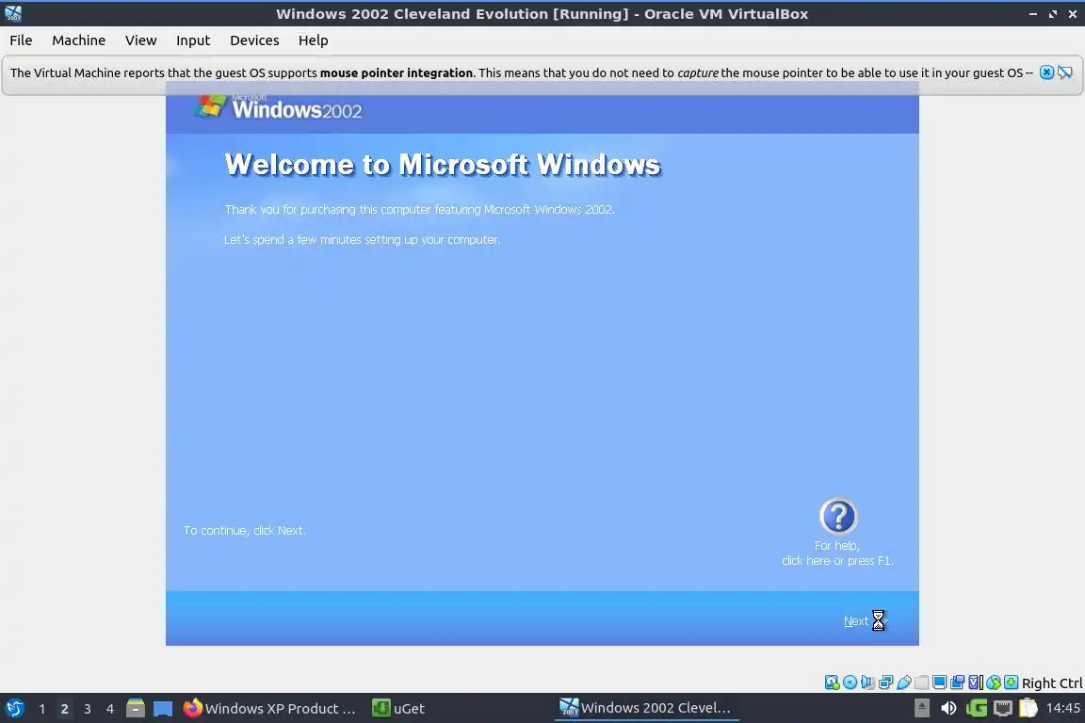The width and height of the screenshot is (1085, 723).
Task: Click the recording status icon
Action: pos(958,683)
